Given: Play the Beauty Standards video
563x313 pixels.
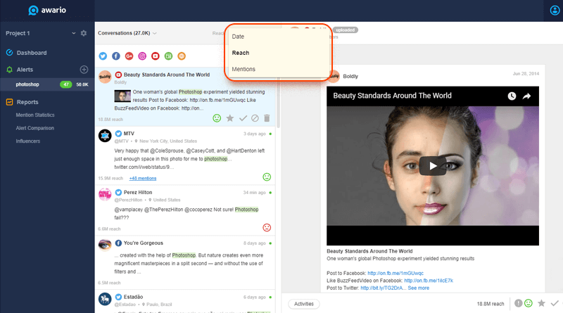Looking at the screenshot, I should tap(433, 166).
